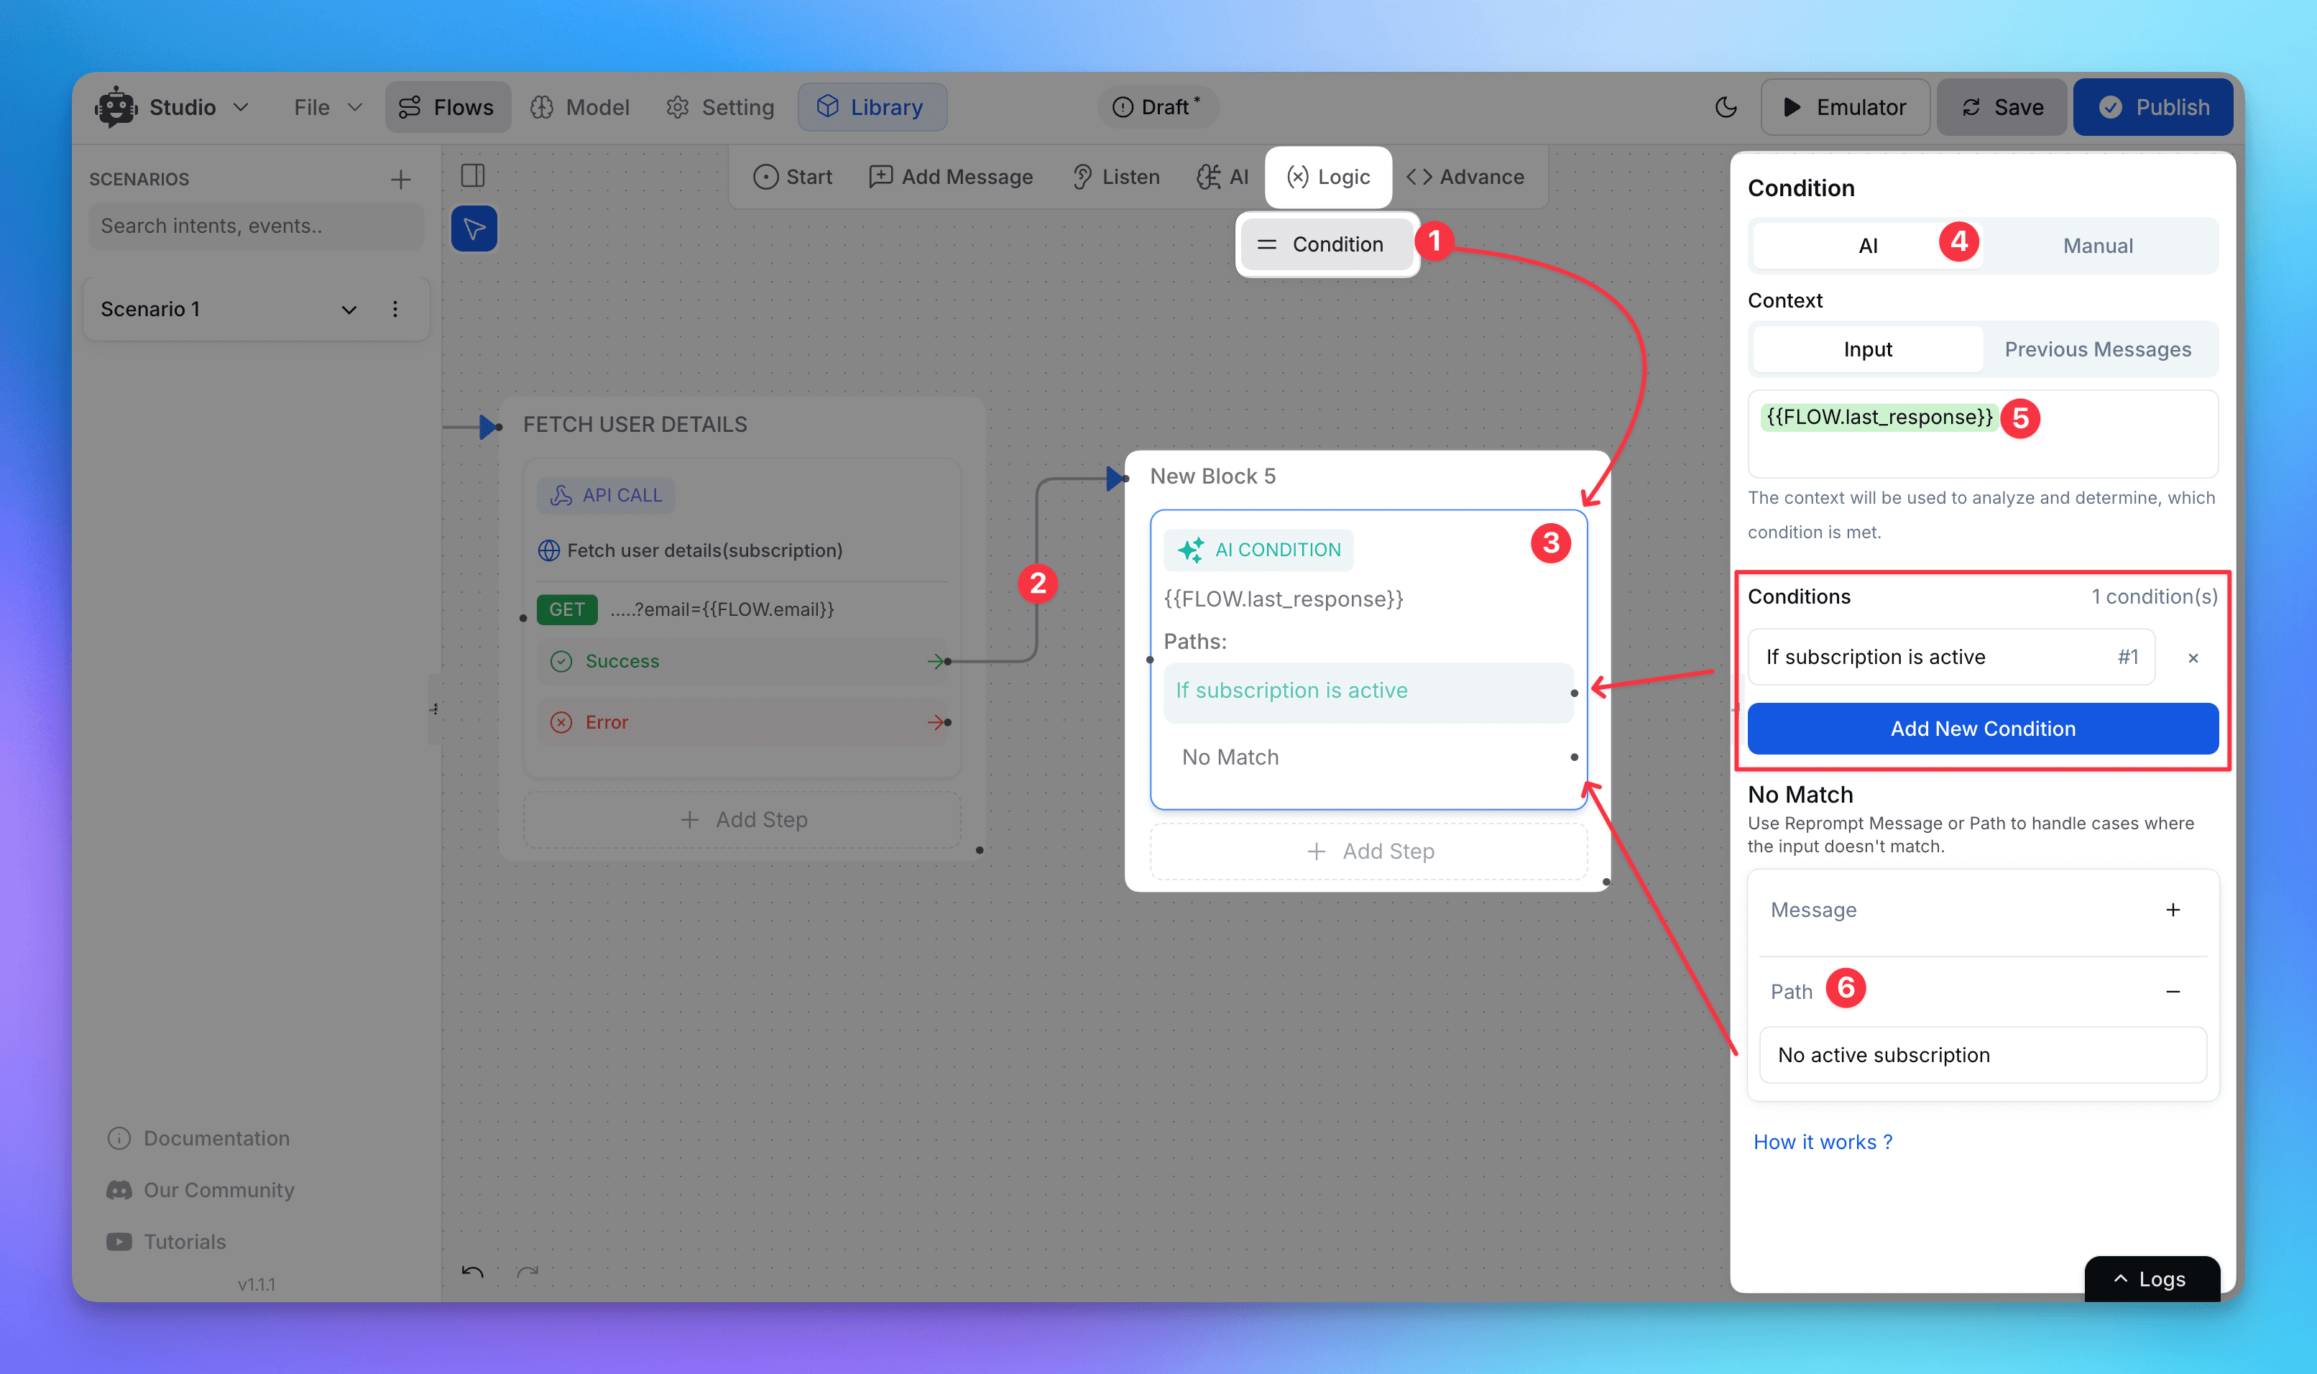
Task: Select the pointer cursor tool
Action: pyautogui.click(x=474, y=229)
